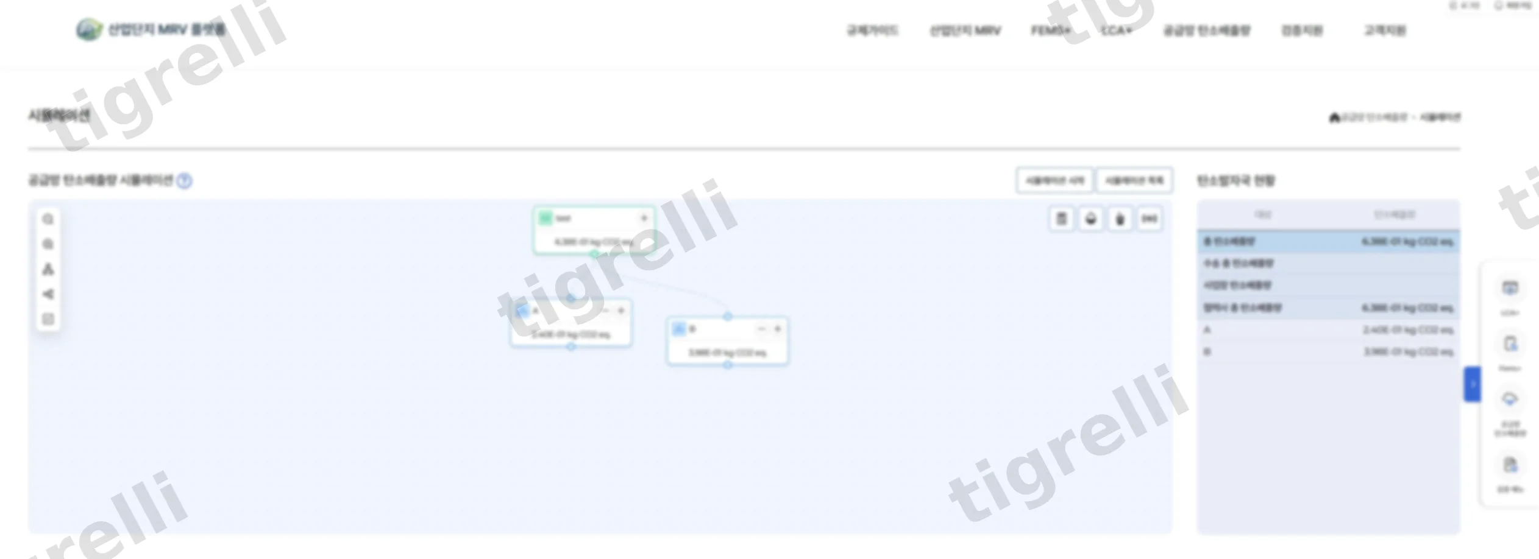Click the bottom connector dot of node A

(x=570, y=346)
